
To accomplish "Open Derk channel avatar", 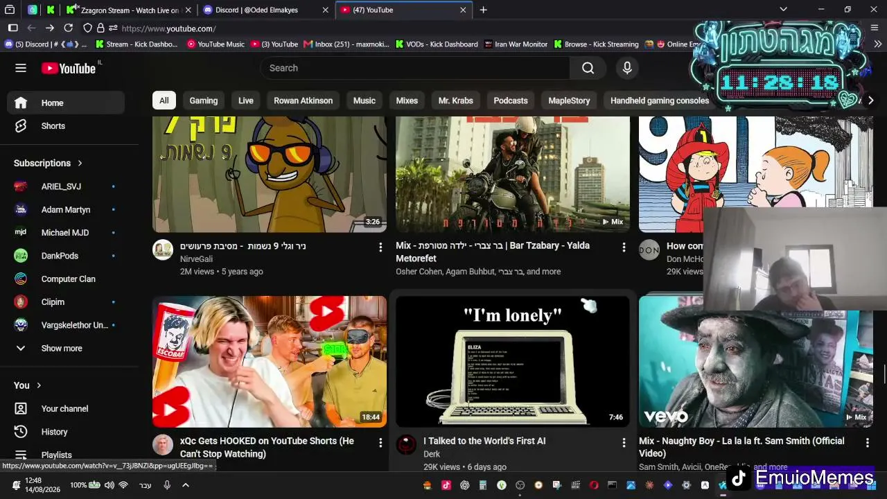I will tap(406, 445).
